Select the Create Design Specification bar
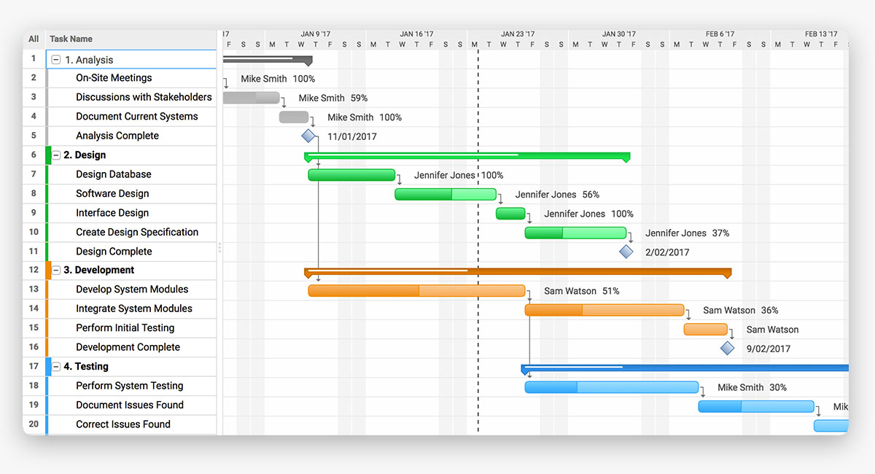 575,233
